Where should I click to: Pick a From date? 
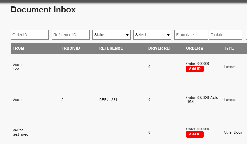[x=191, y=35]
